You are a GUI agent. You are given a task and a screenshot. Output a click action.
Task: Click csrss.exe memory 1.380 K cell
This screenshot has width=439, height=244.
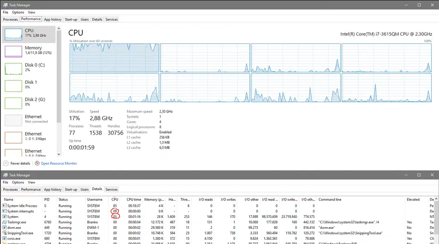tap(157, 239)
